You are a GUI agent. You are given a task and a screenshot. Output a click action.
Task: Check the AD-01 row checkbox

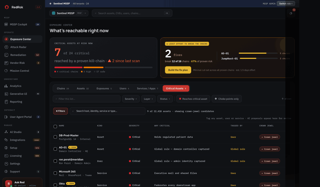click(x=55, y=149)
